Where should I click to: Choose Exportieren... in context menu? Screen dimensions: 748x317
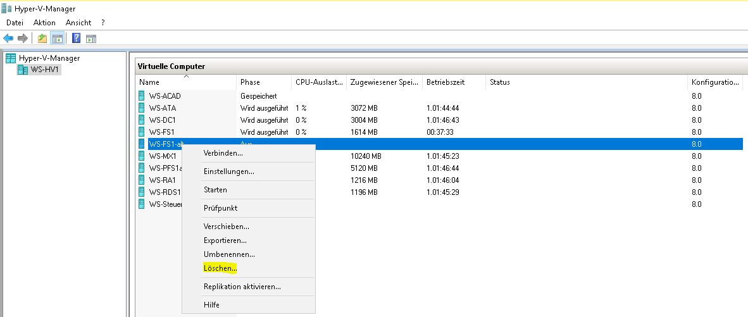pyautogui.click(x=249, y=240)
